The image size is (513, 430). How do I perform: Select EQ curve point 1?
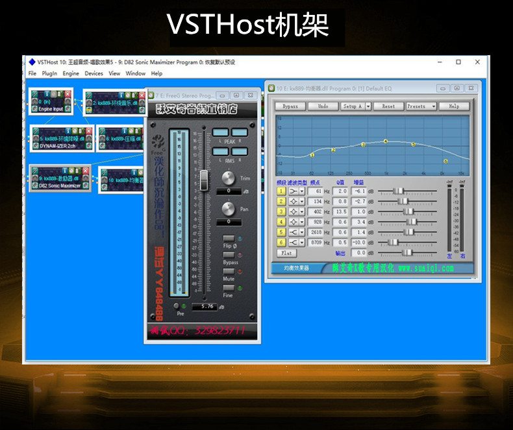312,155
